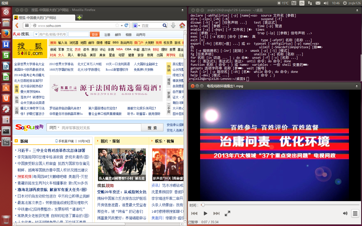Click the 军事 navigation item
Screen dimensions: 362x226
pyautogui.click(x=61, y=49)
